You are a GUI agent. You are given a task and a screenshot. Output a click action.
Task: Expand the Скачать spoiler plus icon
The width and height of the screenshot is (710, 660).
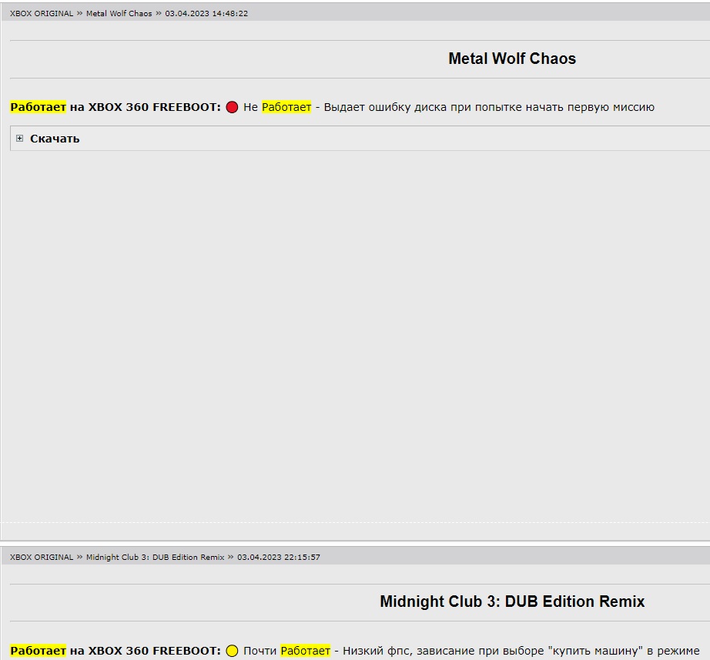tap(19, 138)
